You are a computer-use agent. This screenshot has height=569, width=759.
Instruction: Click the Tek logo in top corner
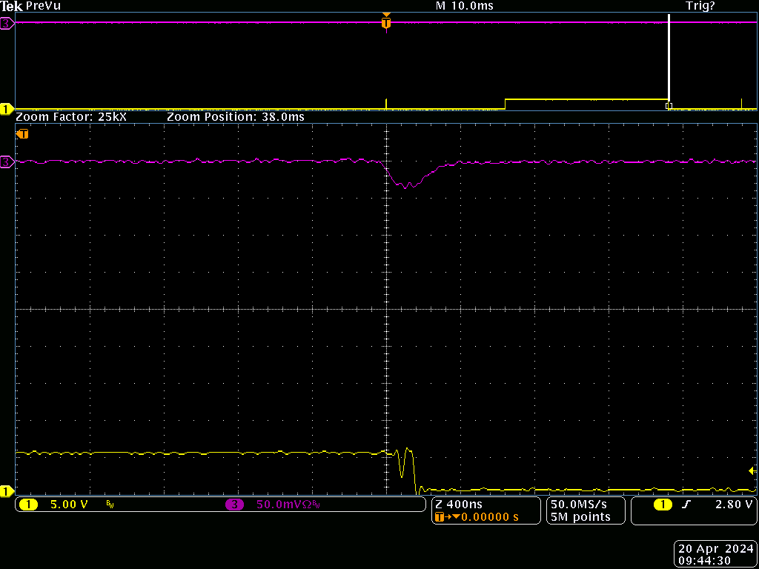pos(12,6)
